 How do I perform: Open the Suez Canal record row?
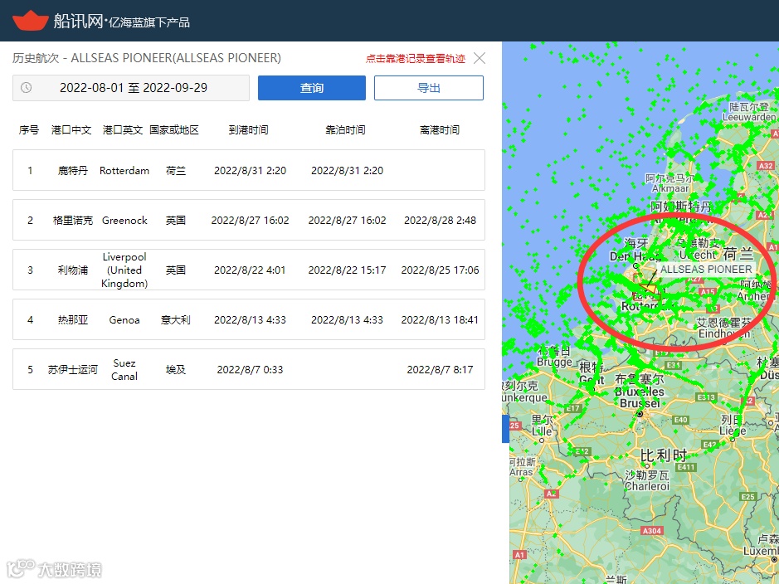click(248, 369)
